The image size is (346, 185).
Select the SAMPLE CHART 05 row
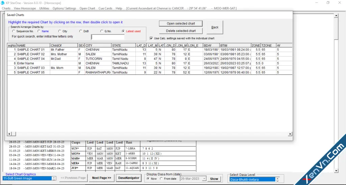(150, 72)
